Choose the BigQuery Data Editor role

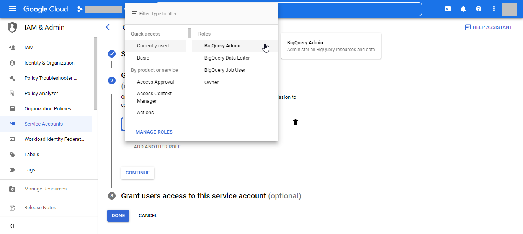pyautogui.click(x=227, y=58)
